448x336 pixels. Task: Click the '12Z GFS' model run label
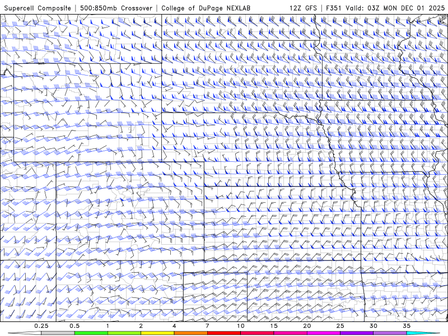click(x=303, y=8)
